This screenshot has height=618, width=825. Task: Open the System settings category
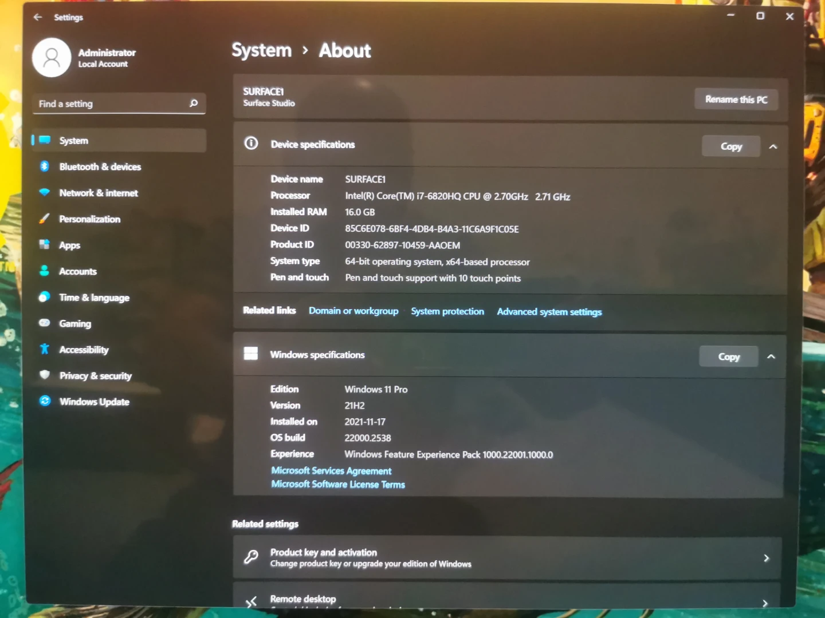point(119,140)
